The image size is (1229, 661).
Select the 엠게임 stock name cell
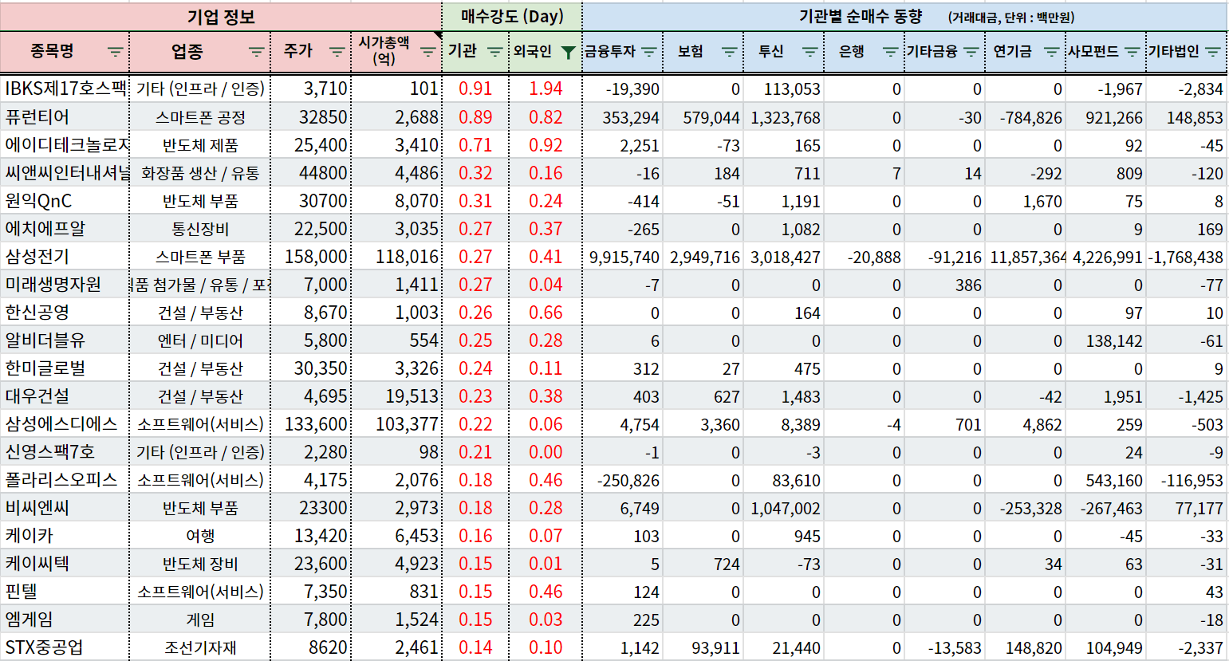[65, 620]
